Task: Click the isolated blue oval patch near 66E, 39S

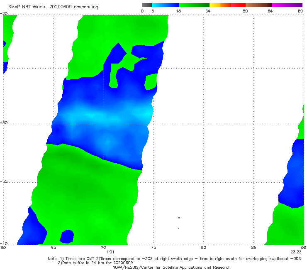Action: 67,236
